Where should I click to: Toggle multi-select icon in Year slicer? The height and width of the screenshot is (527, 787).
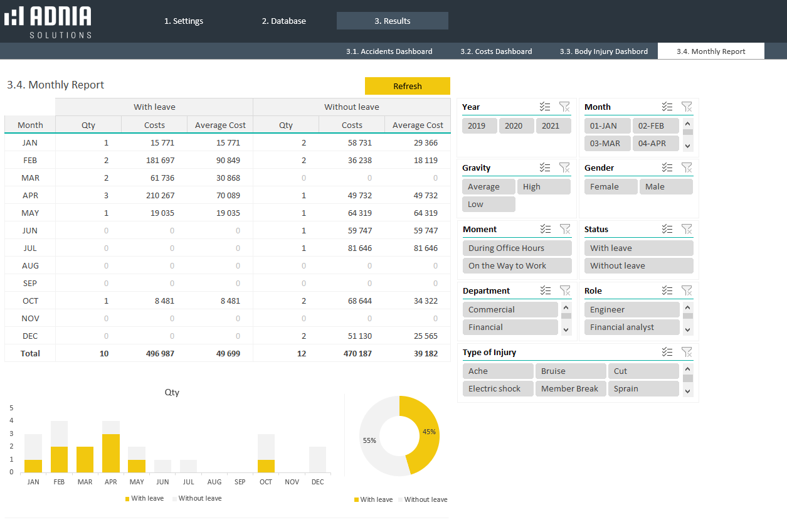(545, 107)
